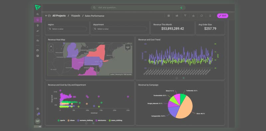Open the Vizpads breadcrumb
Image resolution: width=266 pixels, height=131 pixels.
tap(76, 16)
